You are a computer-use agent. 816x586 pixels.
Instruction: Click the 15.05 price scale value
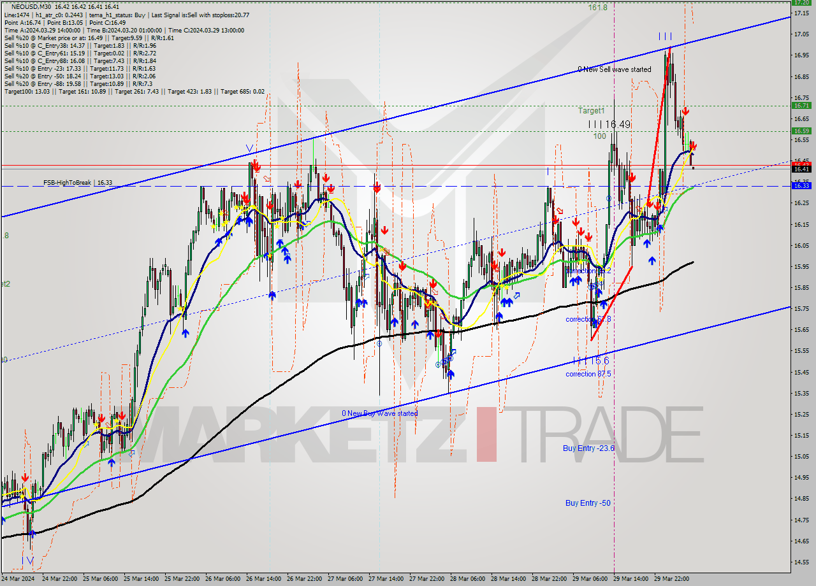(x=801, y=456)
